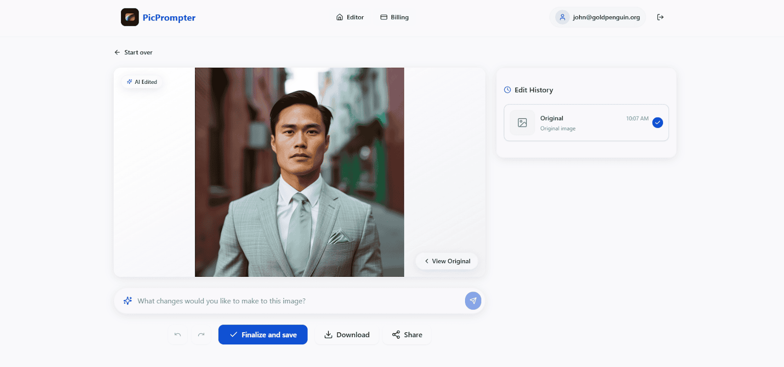Select the Original entry in Edit History
Screen dimensions: 784x367
(x=586, y=122)
